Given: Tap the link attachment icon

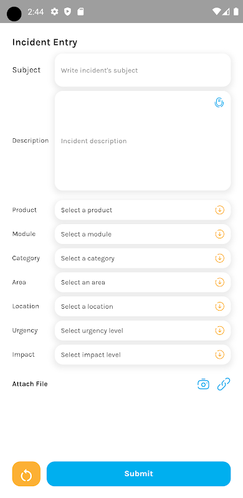Looking at the screenshot, I should pos(224,384).
